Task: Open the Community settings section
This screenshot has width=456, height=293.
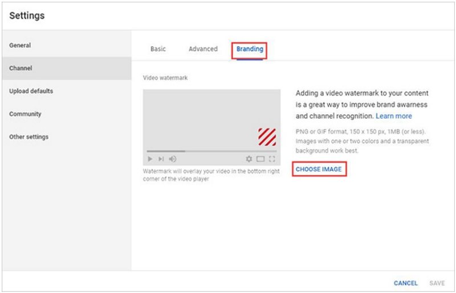Action: click(x=26, y=114)
